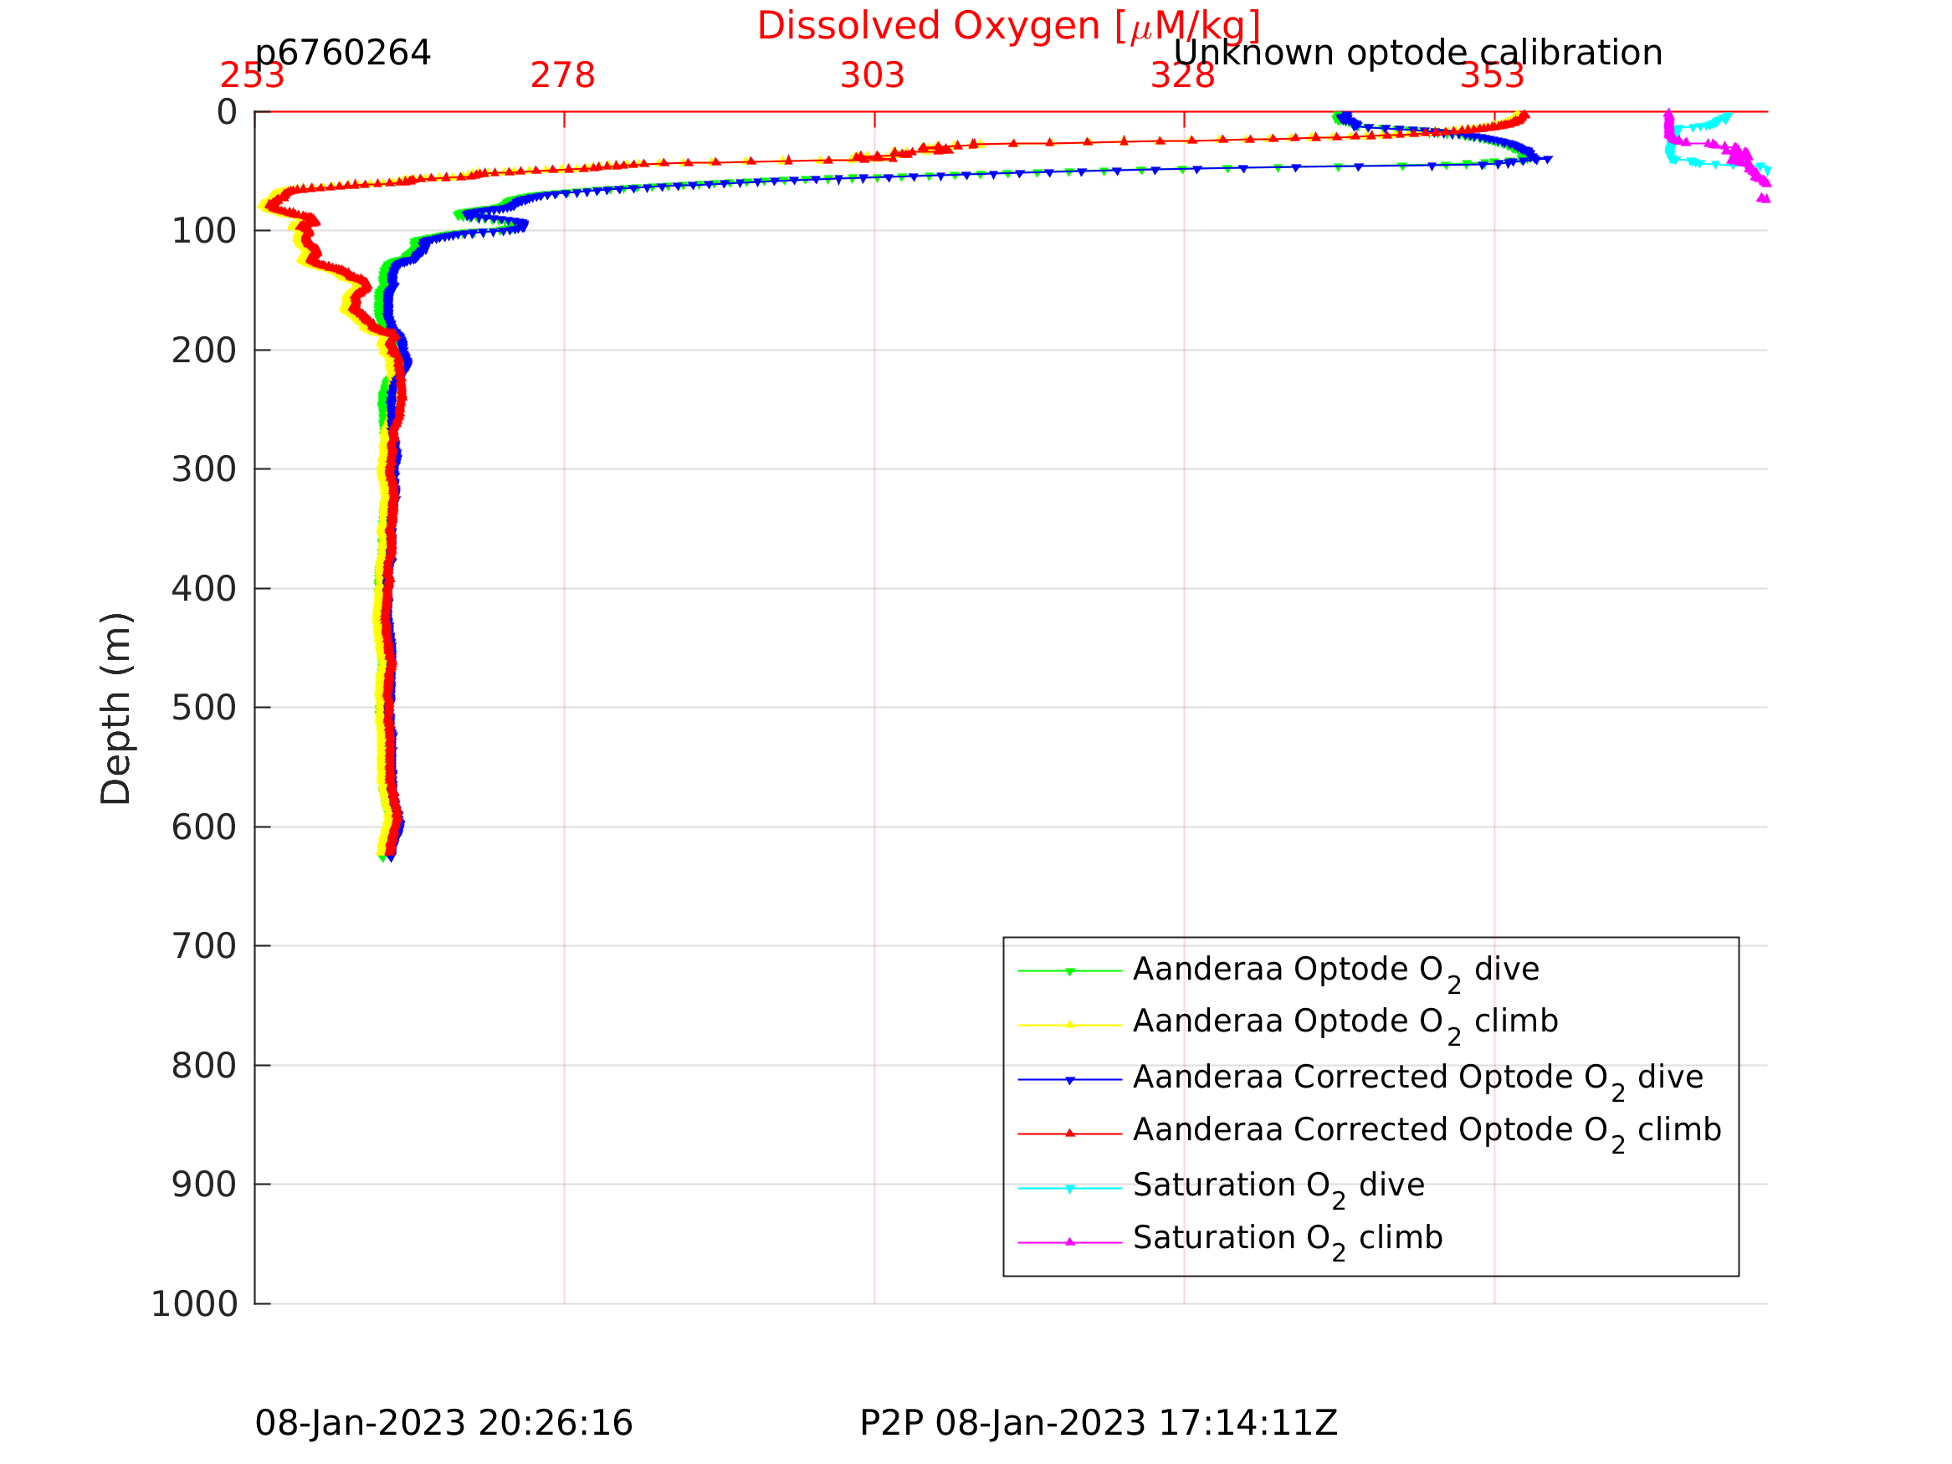Image resolution: width=1952 pixels, height=1464 pixels.
Task: Click legend entry 'Aanderaa Corrected Optode O2 dive'
Action: (1418, 1078)
